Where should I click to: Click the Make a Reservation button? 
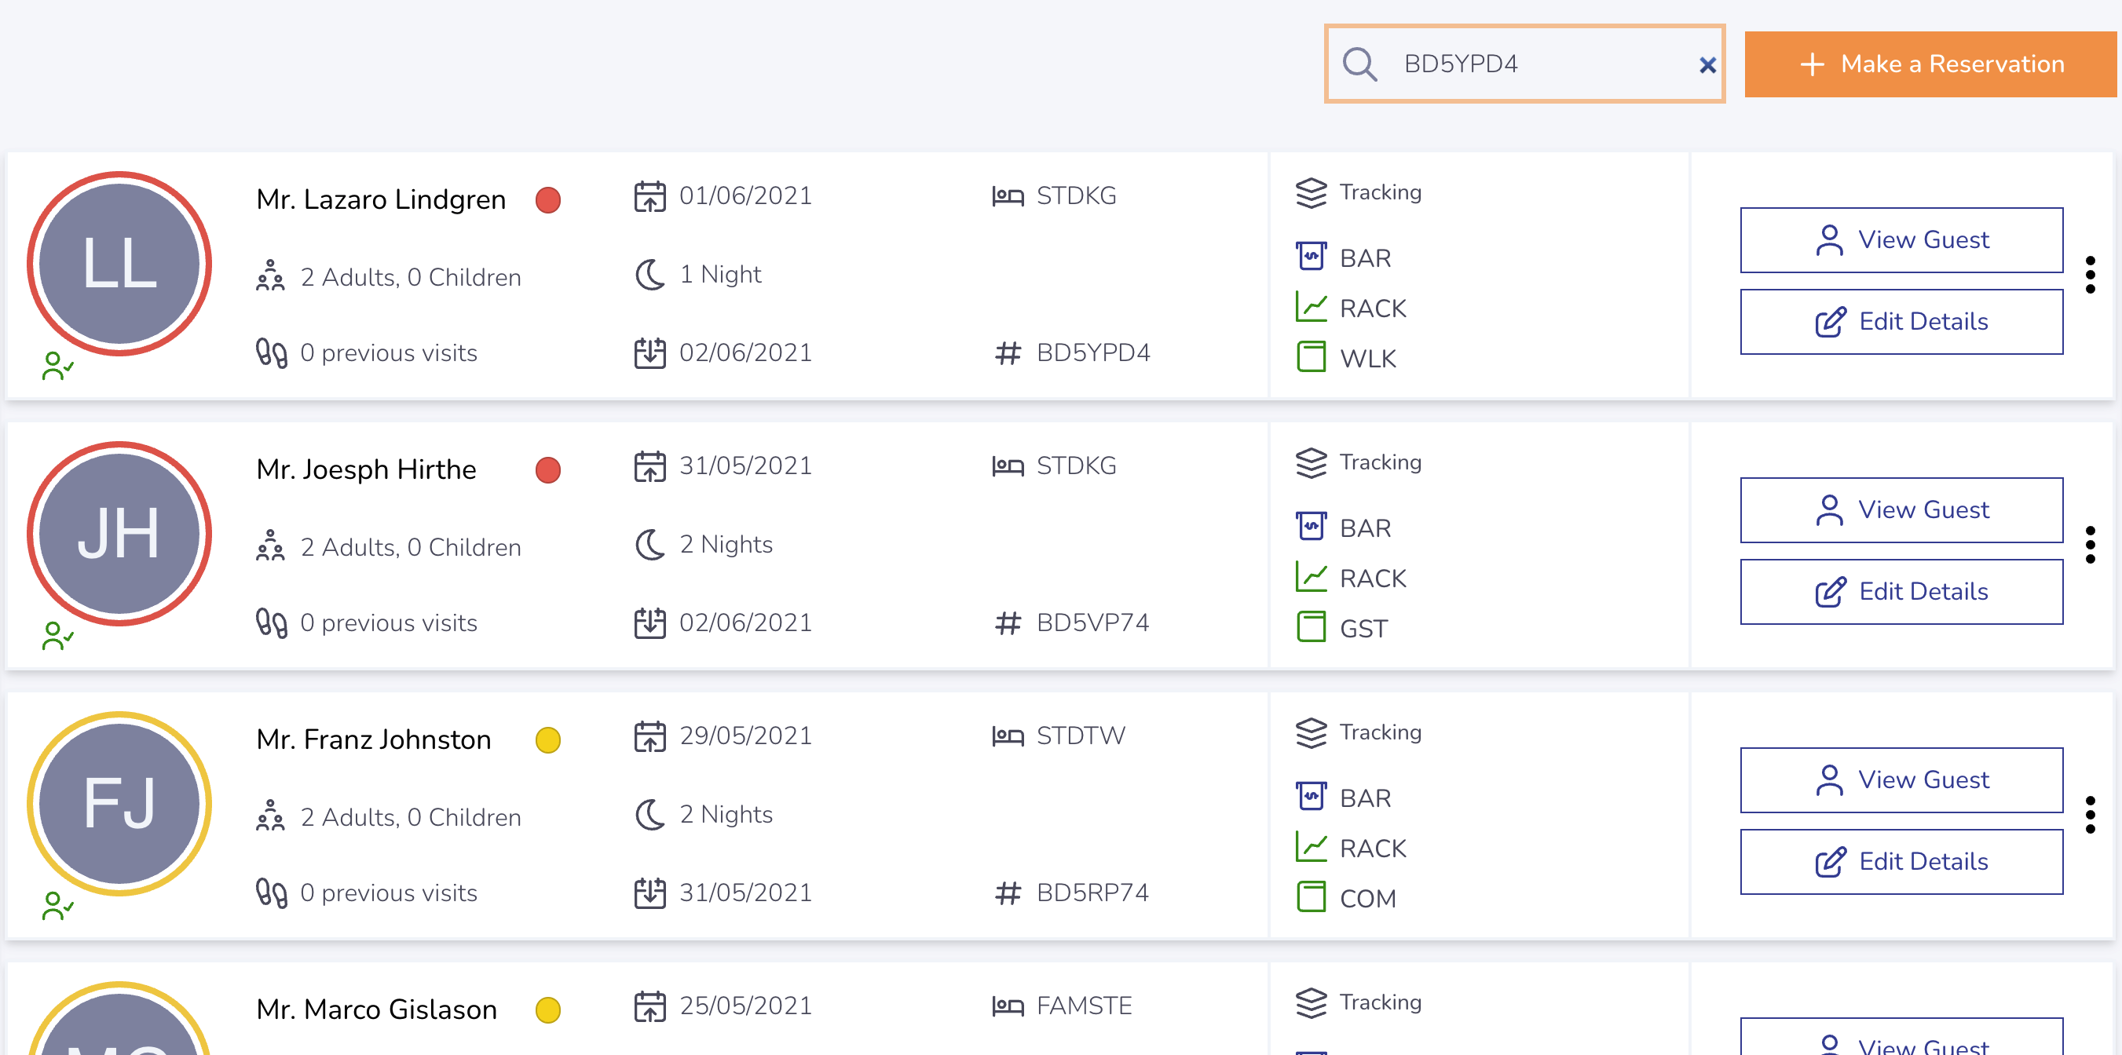[1930, 64]
